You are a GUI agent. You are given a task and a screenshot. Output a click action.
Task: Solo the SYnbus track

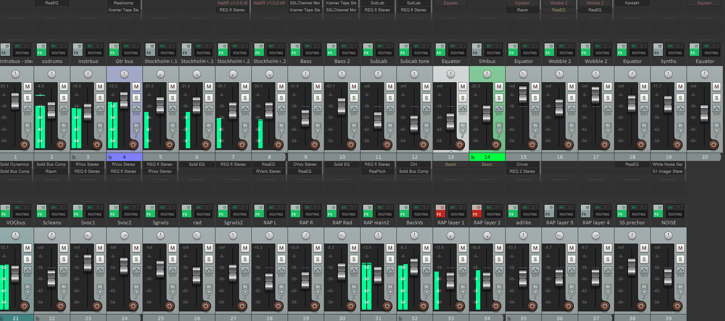click(x=499, y=98)
